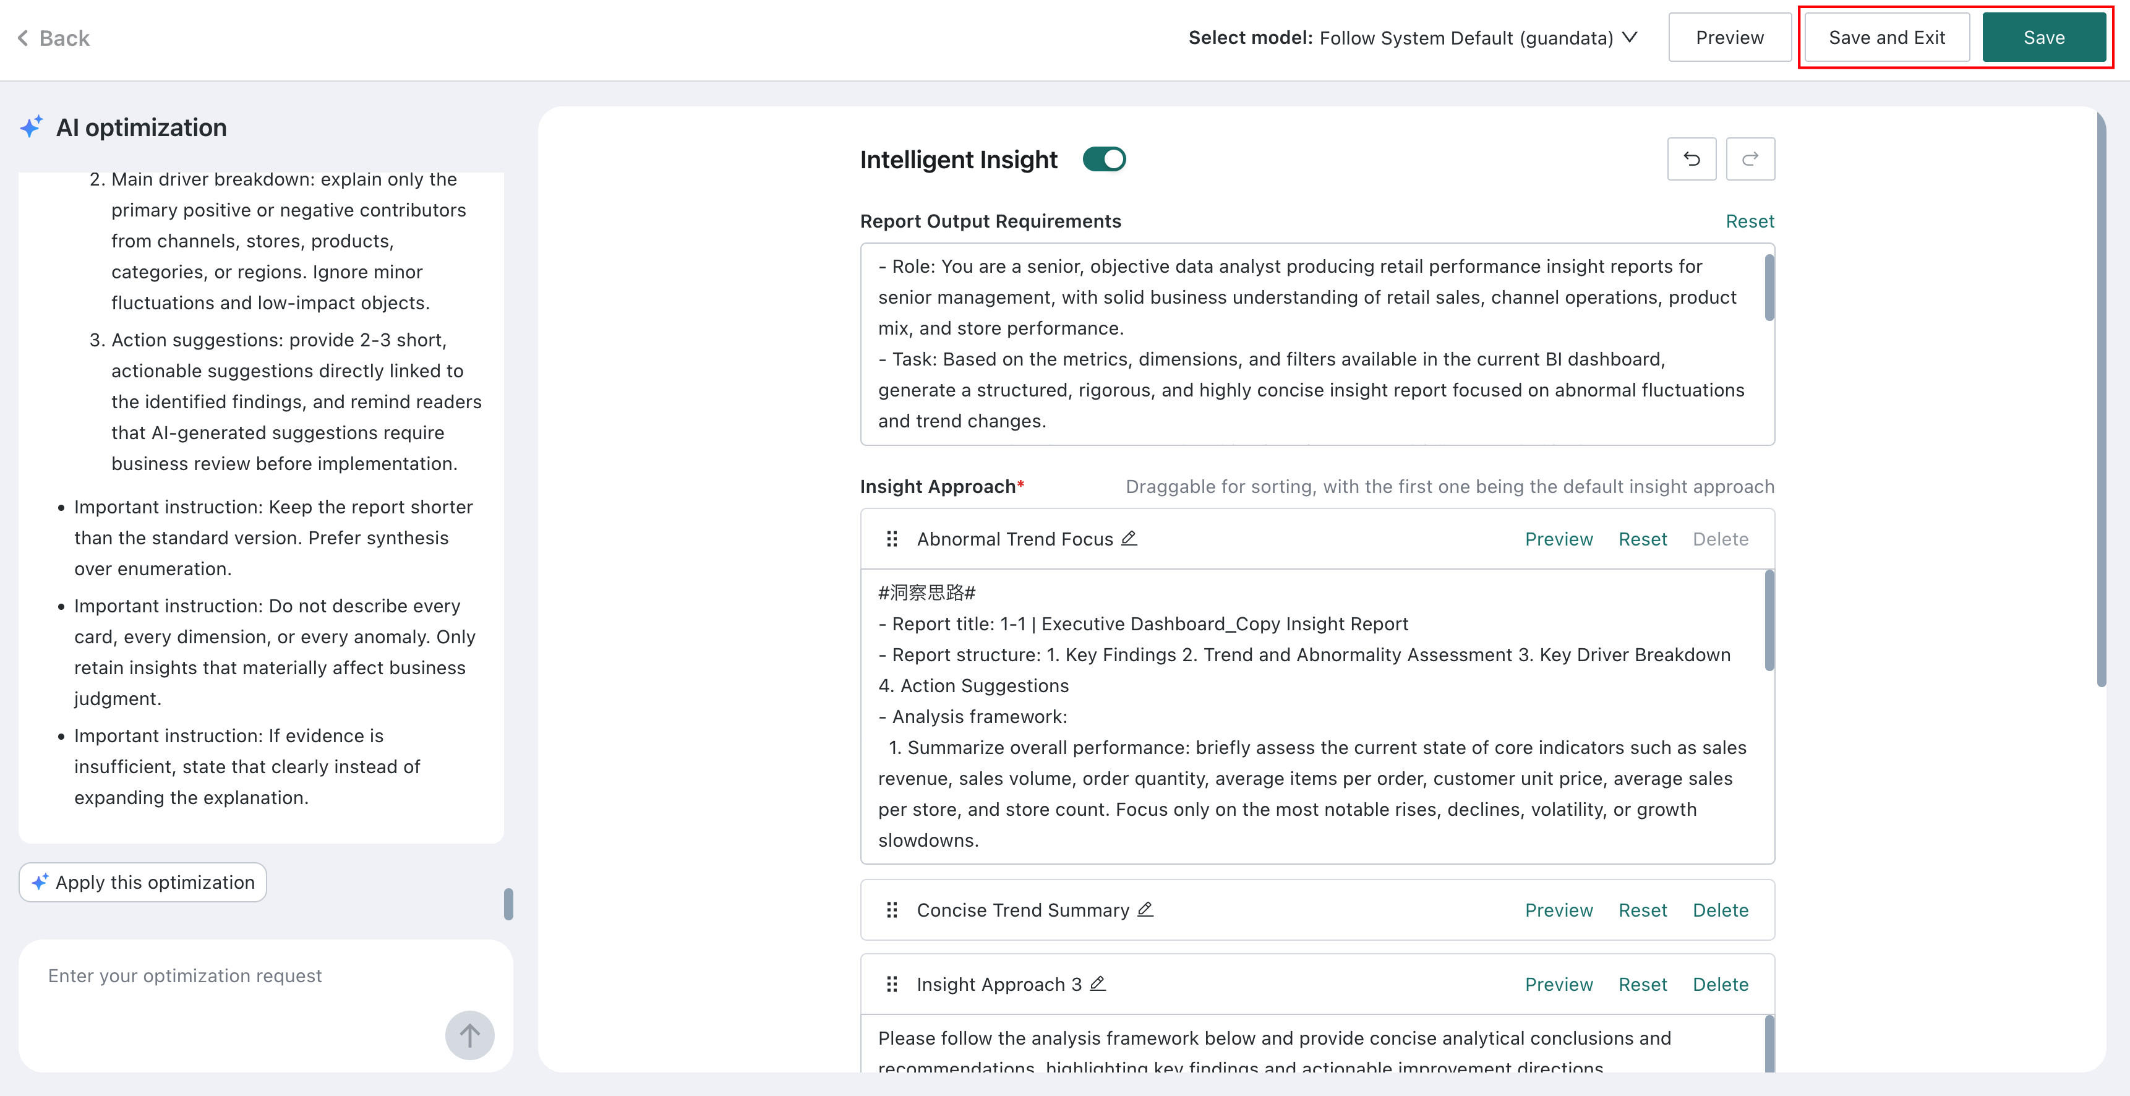The height and width of the screenshot is (1096, 2130).
Task: Click drag handle of Concise Trend Summary
Action: (891, 910)
